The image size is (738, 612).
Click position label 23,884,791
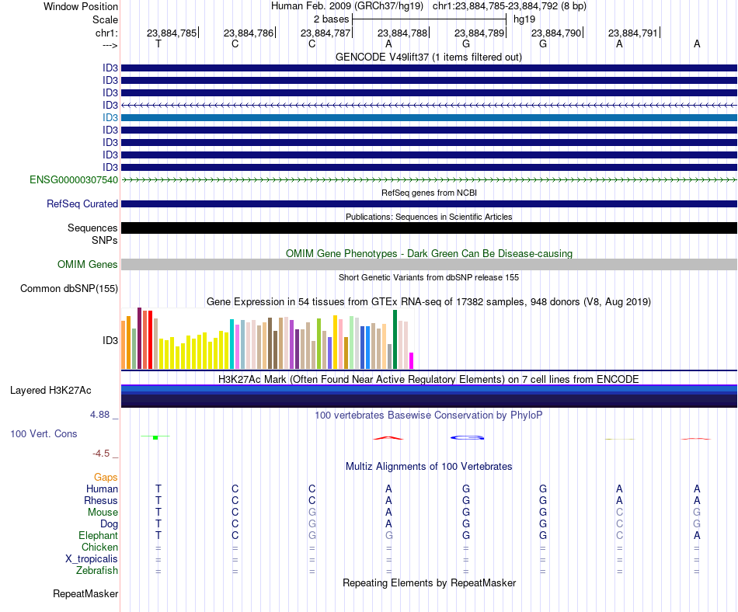(633, 33)
